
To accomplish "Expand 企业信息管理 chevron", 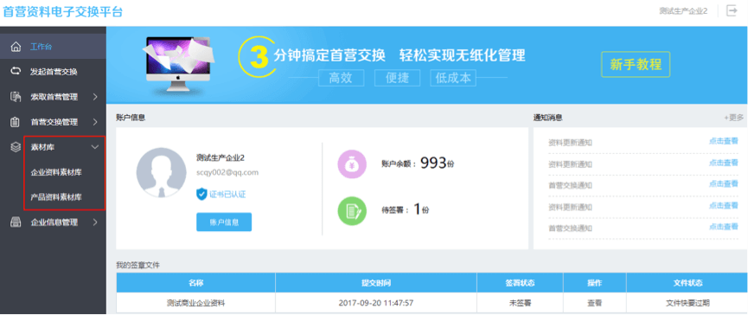I will [95, 222].
